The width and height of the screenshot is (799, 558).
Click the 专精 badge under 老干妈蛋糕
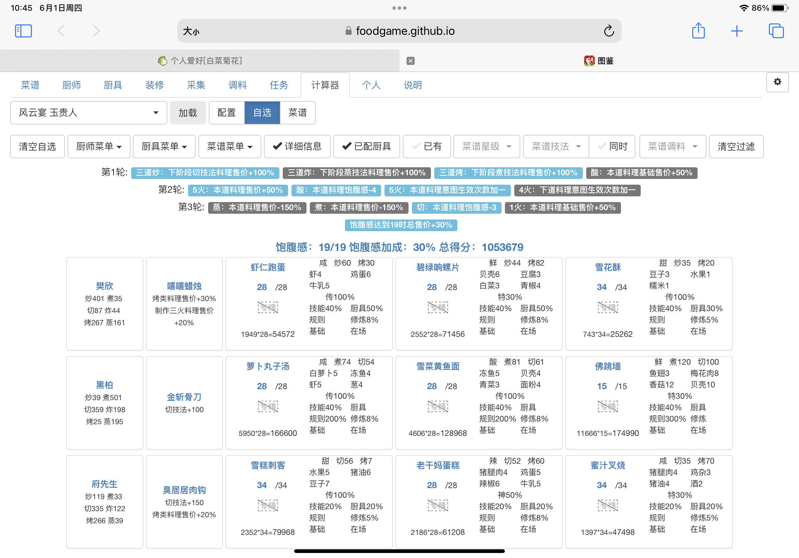pos(437,505)
